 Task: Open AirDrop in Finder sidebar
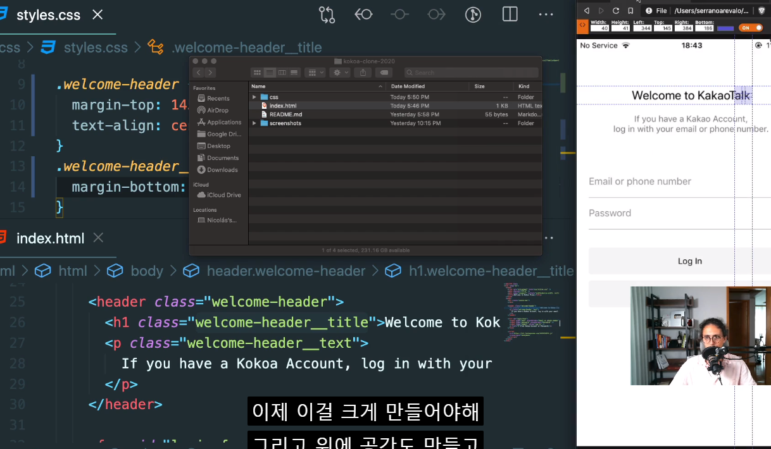[213, 110]
